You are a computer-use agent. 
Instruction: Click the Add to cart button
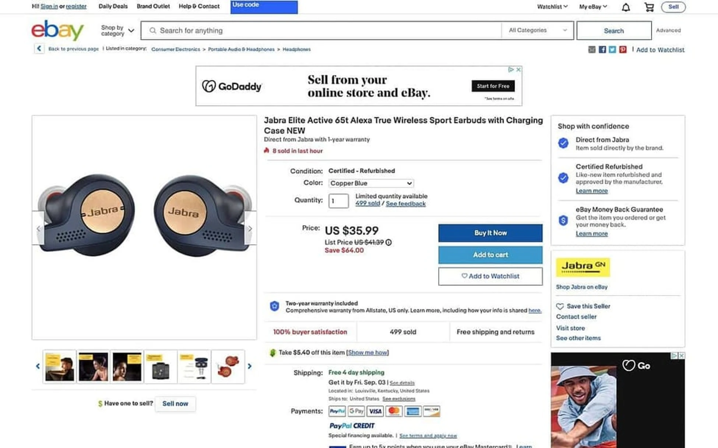[x=490, y=255]
